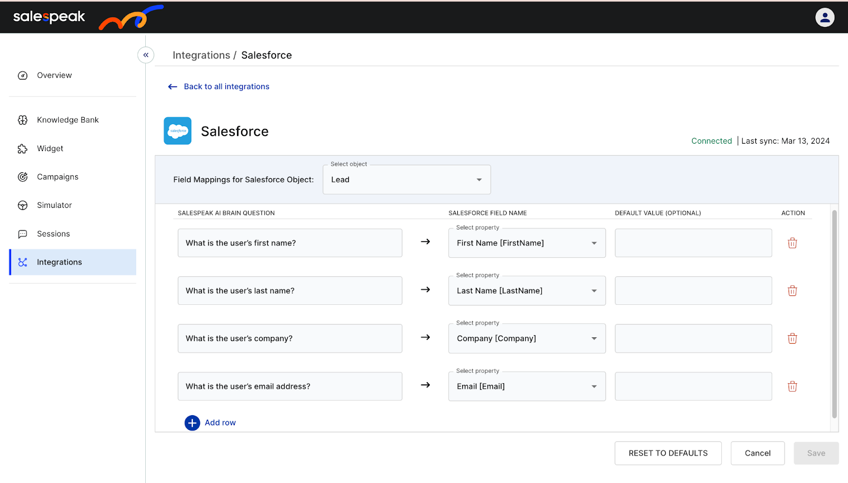The width and height of the screenshot is (848, 483).
Task: Delete the last name mapping row
Action: click(792, 291)
